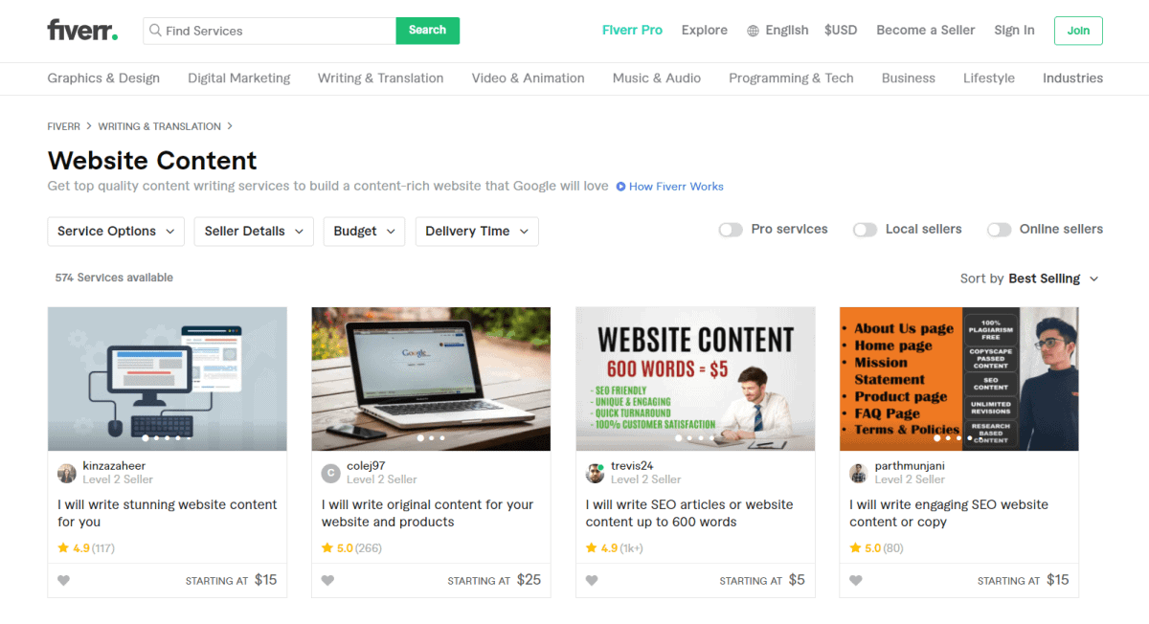This screenshot has width=1149, height=624.
Task: Click the $25 starting price
Action: coord(529,579)
